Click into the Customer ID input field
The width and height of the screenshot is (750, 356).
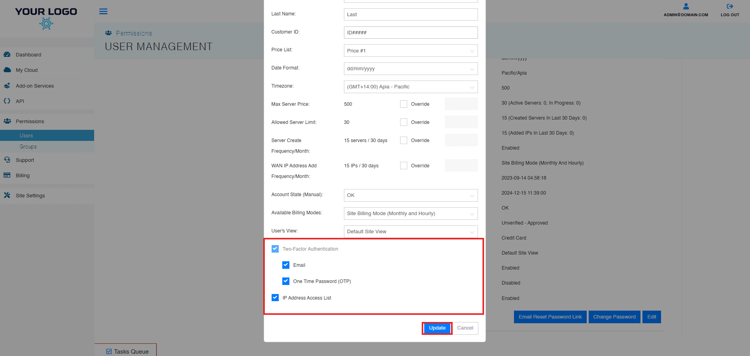click(x=410, y=33)
